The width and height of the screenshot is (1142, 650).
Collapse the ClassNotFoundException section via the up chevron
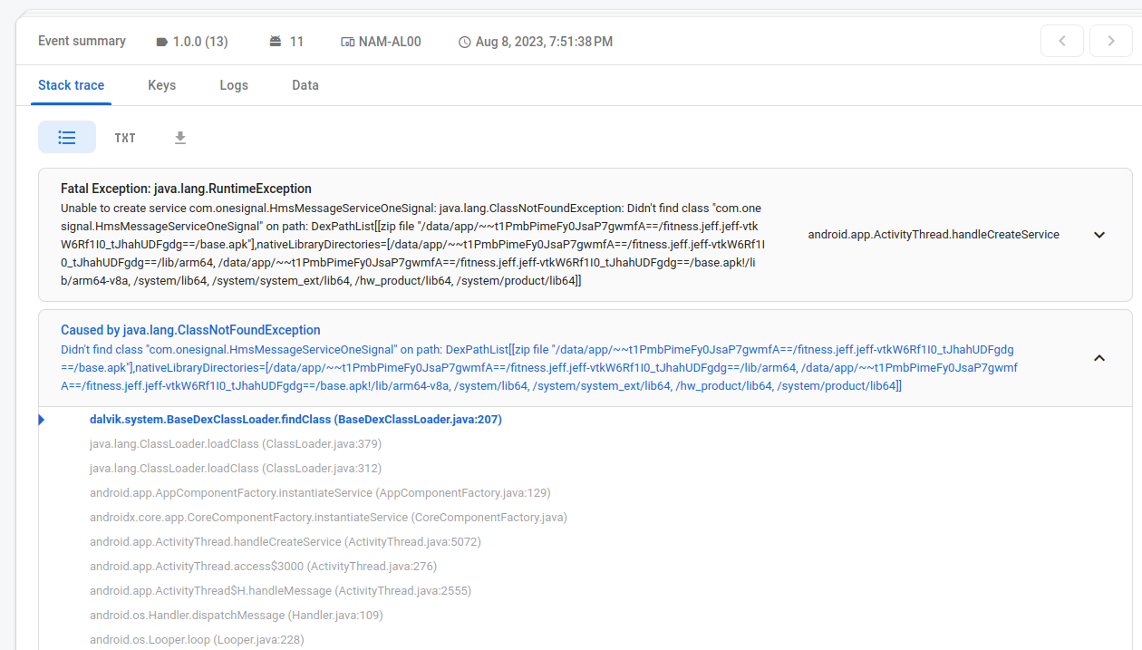coord(1099,357)
